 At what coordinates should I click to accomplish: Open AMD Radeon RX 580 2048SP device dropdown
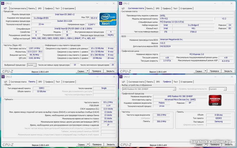[x=149, y=89]
